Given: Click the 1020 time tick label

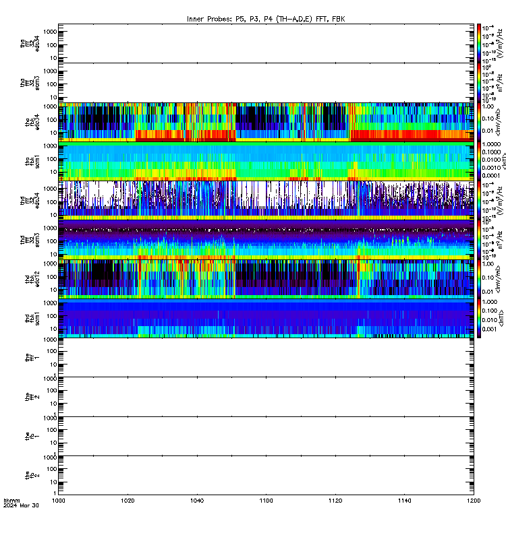Looking at the screenshot, I should [x=128, y=501].
